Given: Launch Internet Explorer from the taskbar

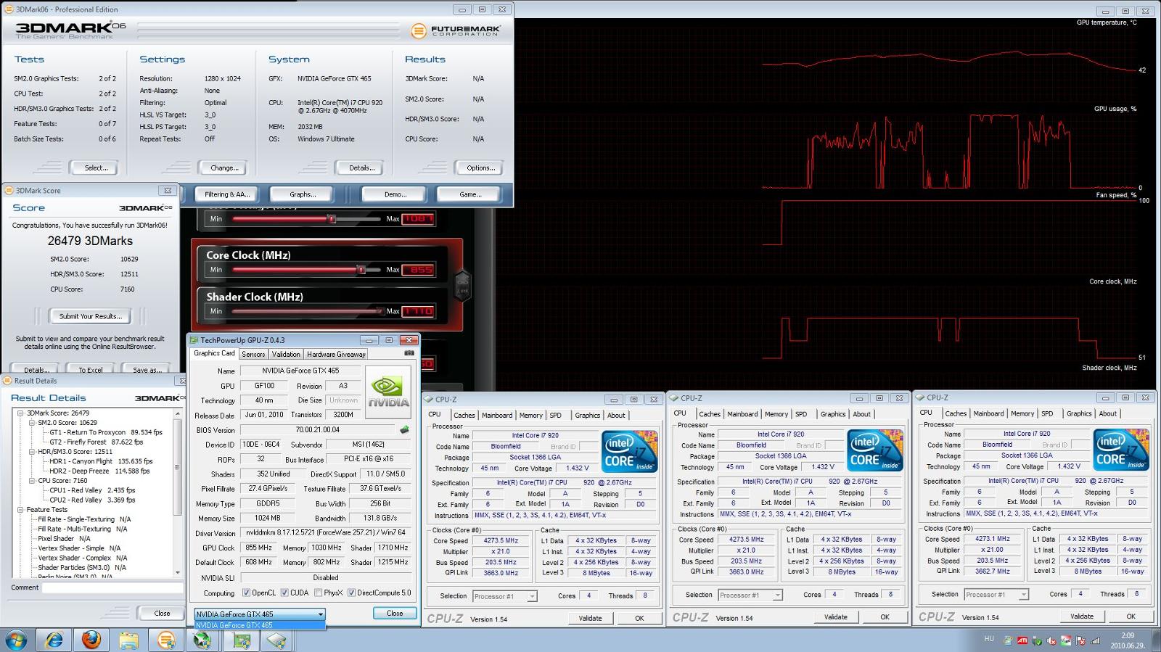Looking at the screenshot, I should pos(54,640).
